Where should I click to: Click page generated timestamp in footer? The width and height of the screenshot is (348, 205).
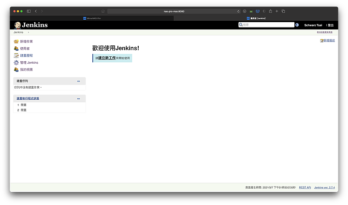270,188
